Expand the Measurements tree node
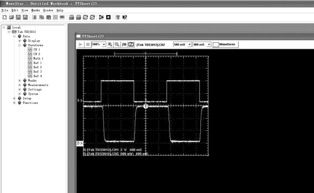 19,85
